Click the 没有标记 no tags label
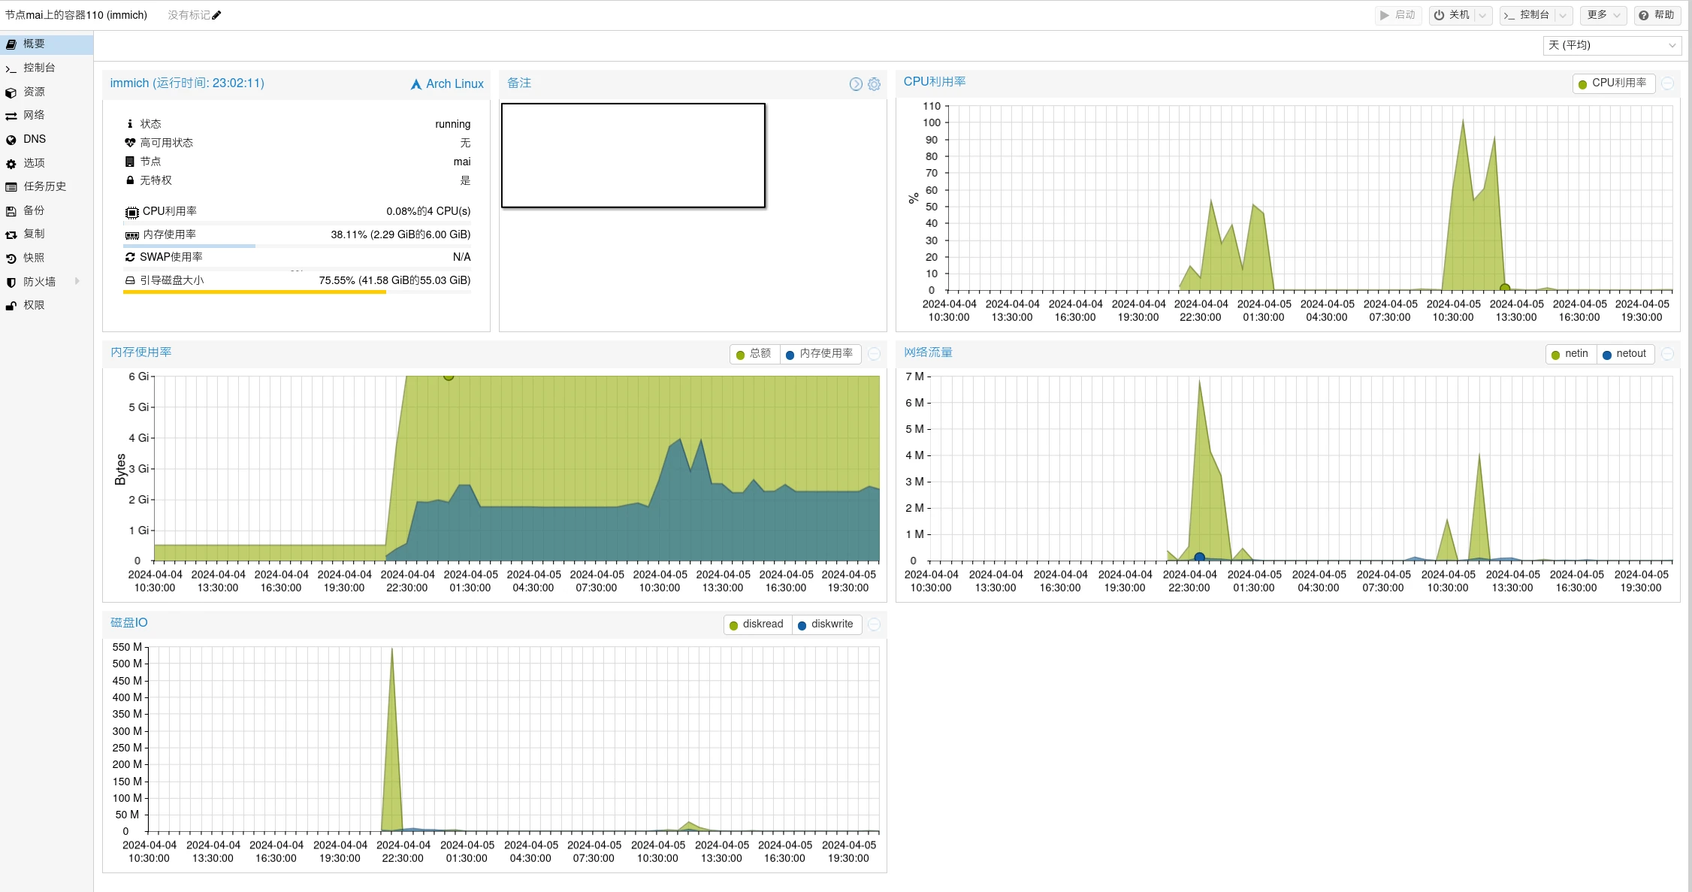 tap(189, 15)
